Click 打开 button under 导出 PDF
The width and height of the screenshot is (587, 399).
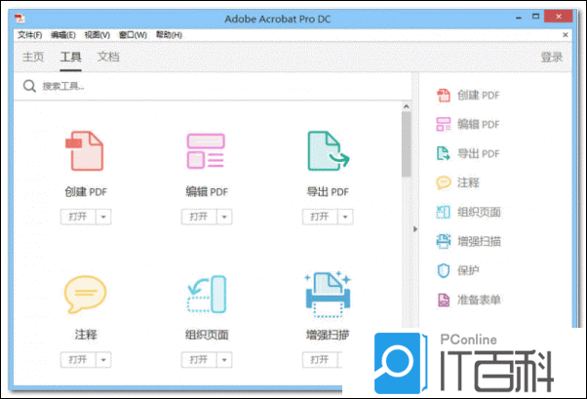point(320,217)
